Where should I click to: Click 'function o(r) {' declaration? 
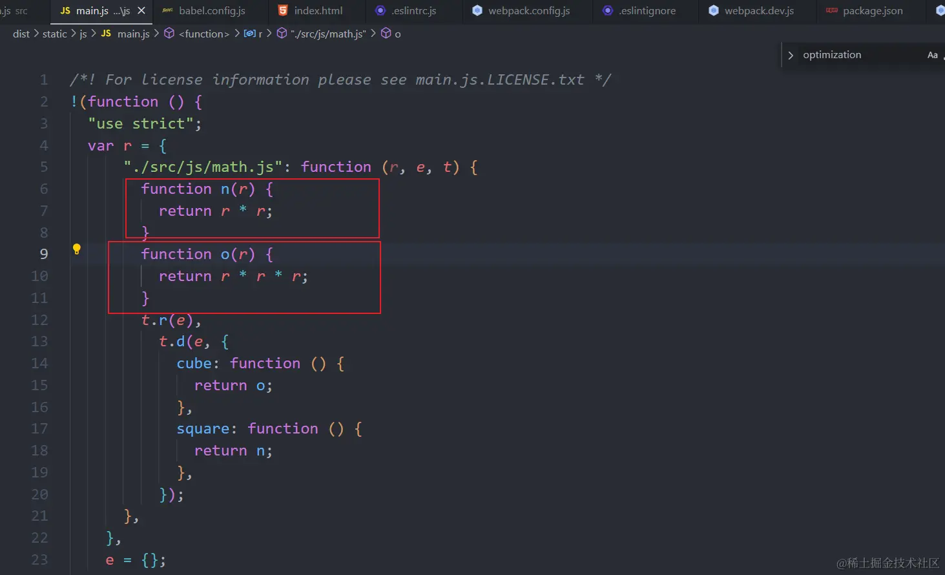207,255
